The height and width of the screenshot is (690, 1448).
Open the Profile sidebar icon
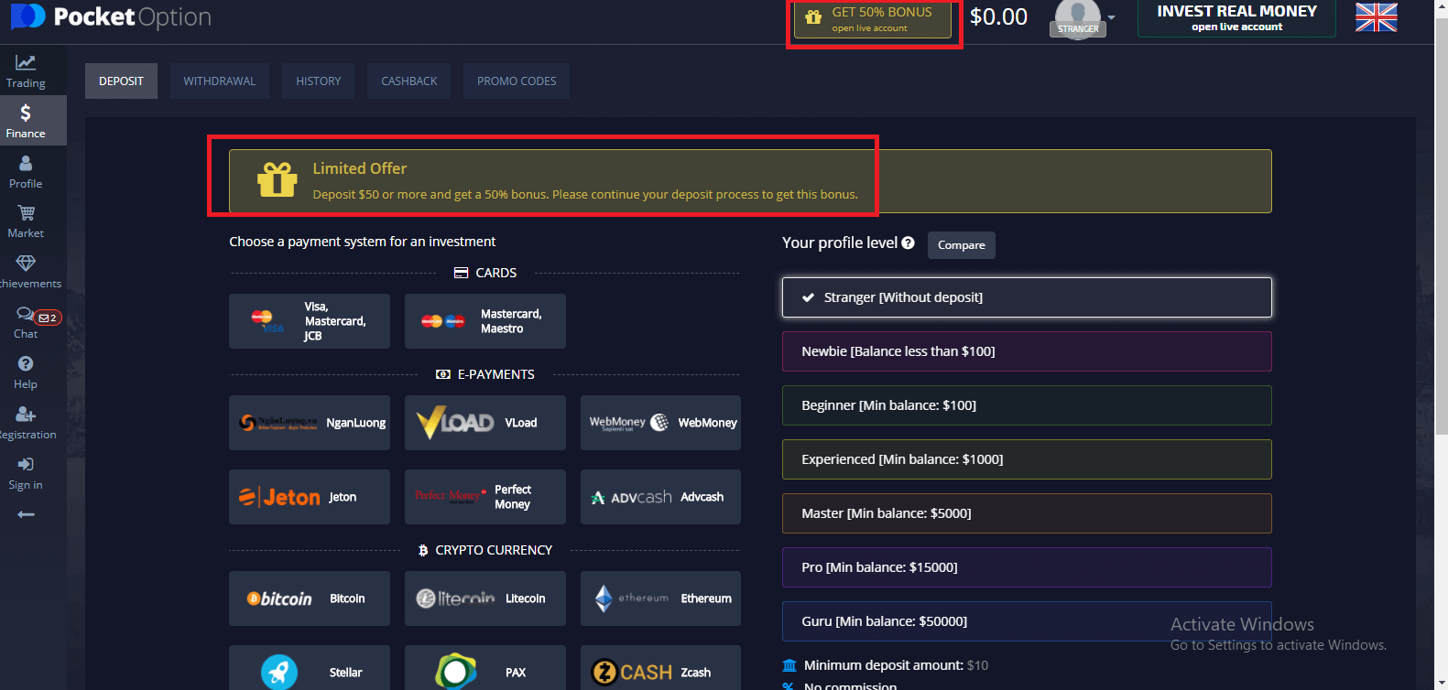click(26, 171)
